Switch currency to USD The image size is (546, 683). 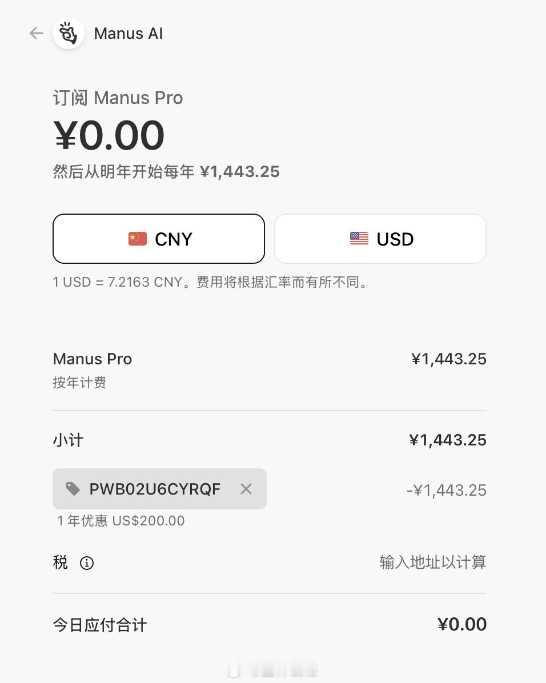pyautogui.click(x=380, y=239)
